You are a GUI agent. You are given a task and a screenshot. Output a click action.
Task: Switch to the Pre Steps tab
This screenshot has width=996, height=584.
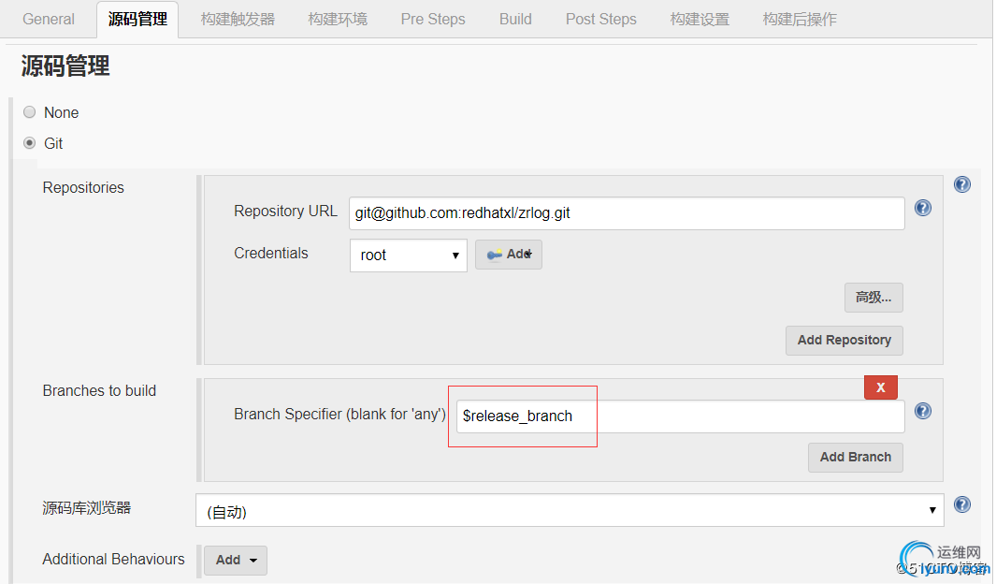(x=433, y=19)
